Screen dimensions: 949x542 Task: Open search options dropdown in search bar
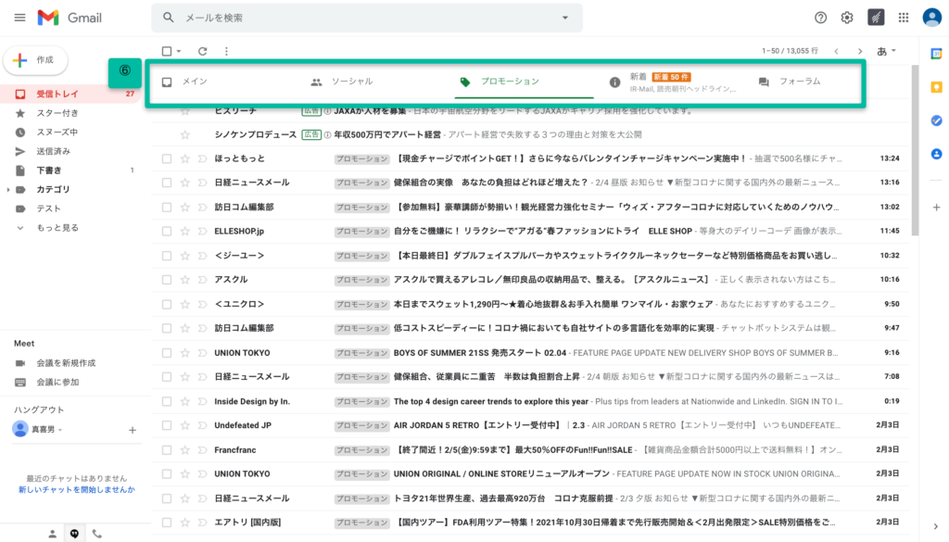(565, 18)
